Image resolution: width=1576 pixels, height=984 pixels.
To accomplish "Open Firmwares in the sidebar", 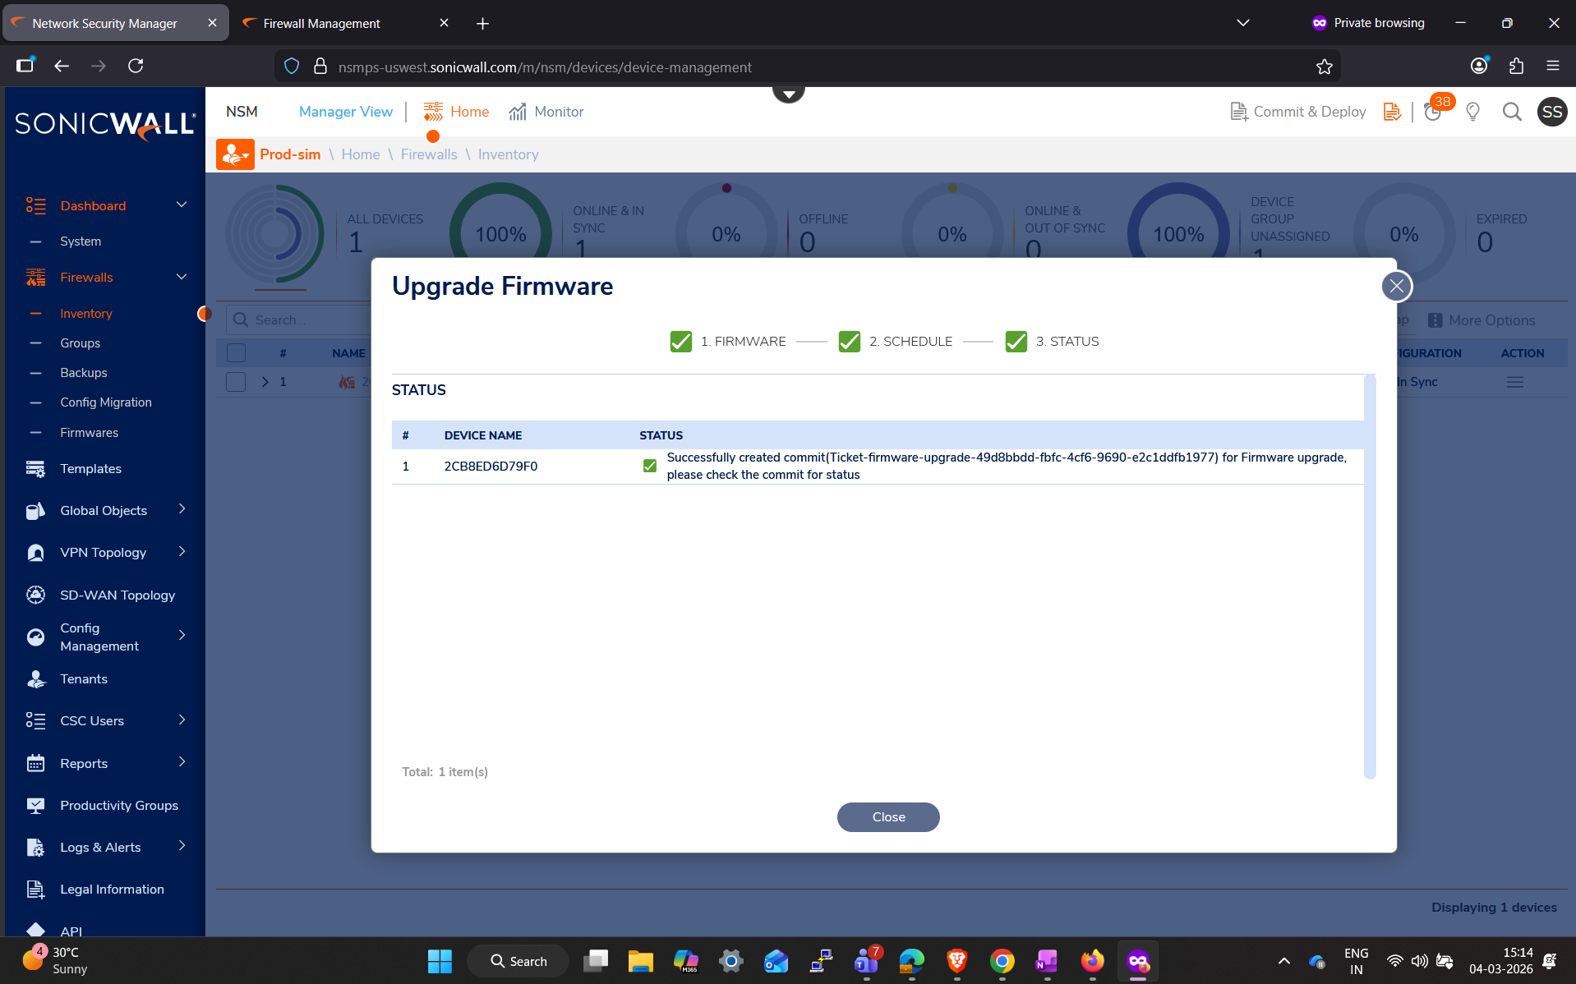I will tap(89, 433).
